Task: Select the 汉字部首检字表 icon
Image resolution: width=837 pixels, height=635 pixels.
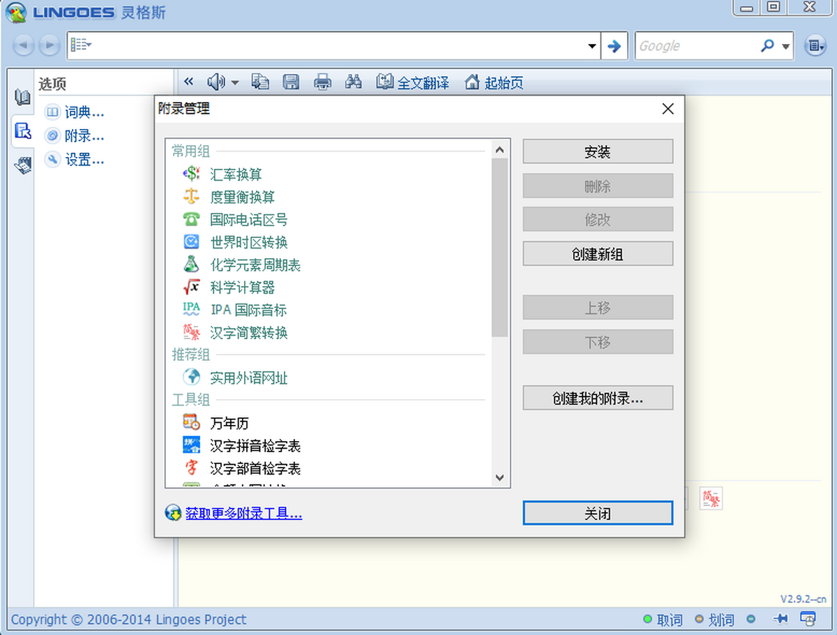Action: (191, 468)
